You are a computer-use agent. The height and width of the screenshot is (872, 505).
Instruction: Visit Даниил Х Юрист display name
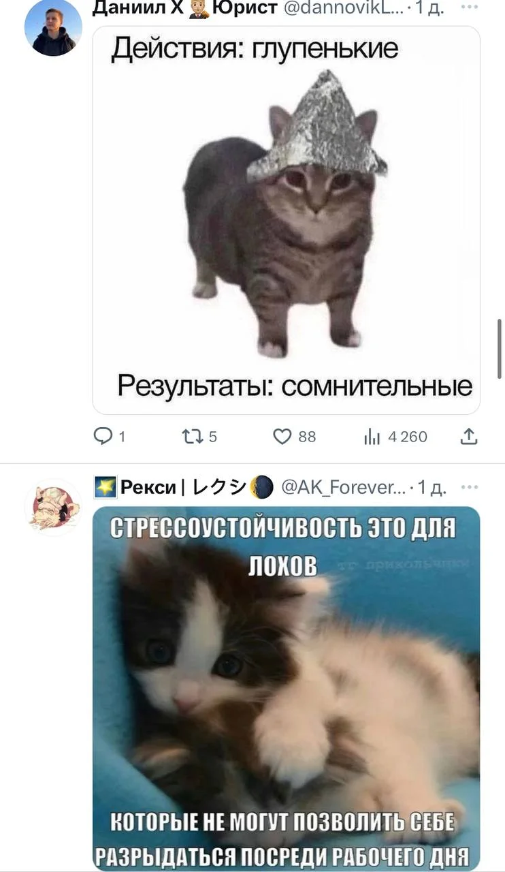(185, 7)
